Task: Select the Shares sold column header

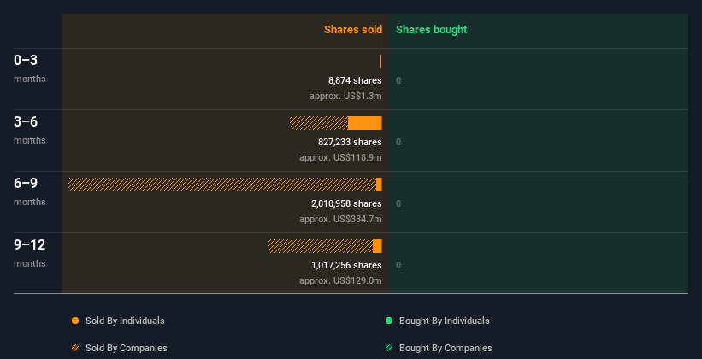Action: pos(353,30)
